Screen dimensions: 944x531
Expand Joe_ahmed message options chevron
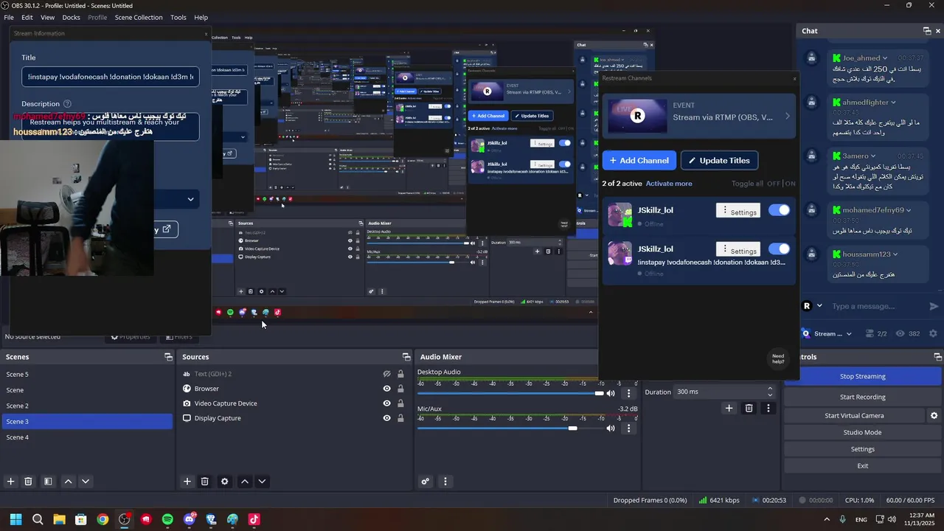pos(886,58)
